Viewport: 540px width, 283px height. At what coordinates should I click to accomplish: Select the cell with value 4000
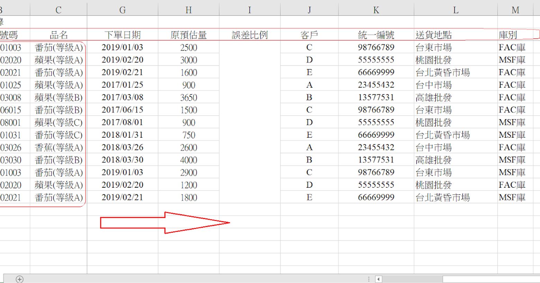click(x=188, y=160)
